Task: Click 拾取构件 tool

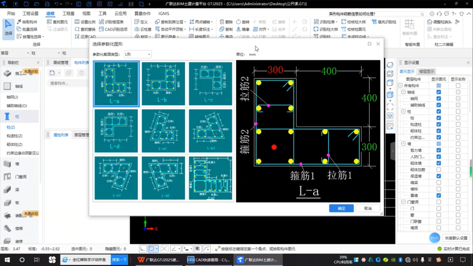Action: tap(27, 22)
